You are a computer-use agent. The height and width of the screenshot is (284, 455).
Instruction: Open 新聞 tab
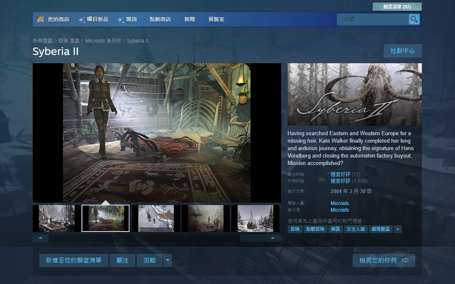[190, 19]
